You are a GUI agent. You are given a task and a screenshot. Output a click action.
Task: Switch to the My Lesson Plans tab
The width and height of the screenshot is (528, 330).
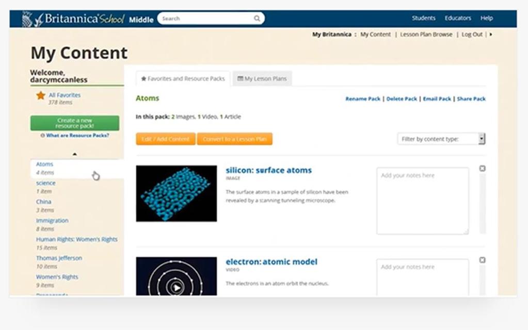262,79
